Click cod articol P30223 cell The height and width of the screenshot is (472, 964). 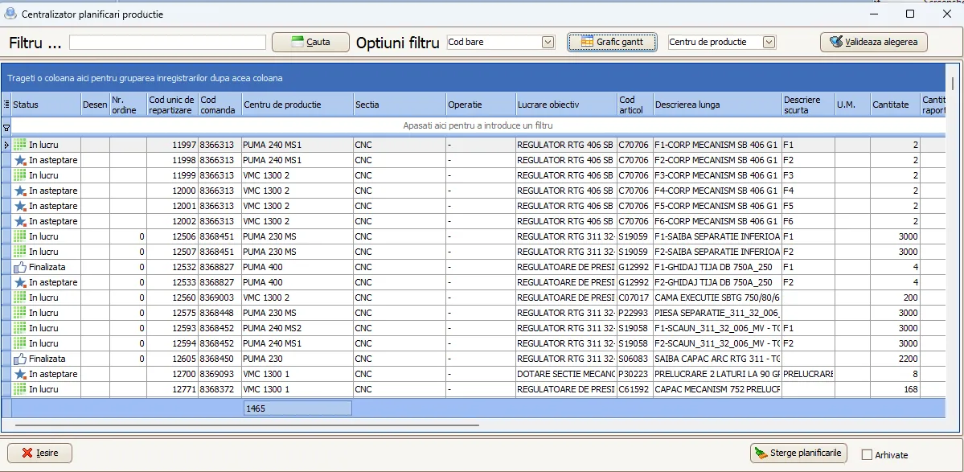tap(634, 374)
